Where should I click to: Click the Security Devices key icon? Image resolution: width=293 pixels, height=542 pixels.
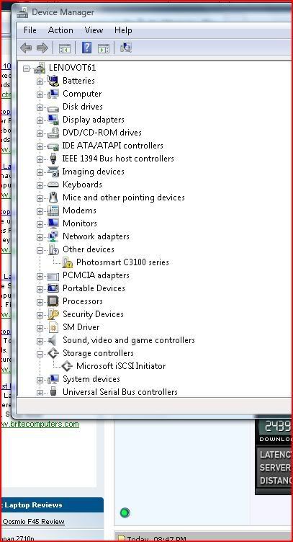pos(53,314)
